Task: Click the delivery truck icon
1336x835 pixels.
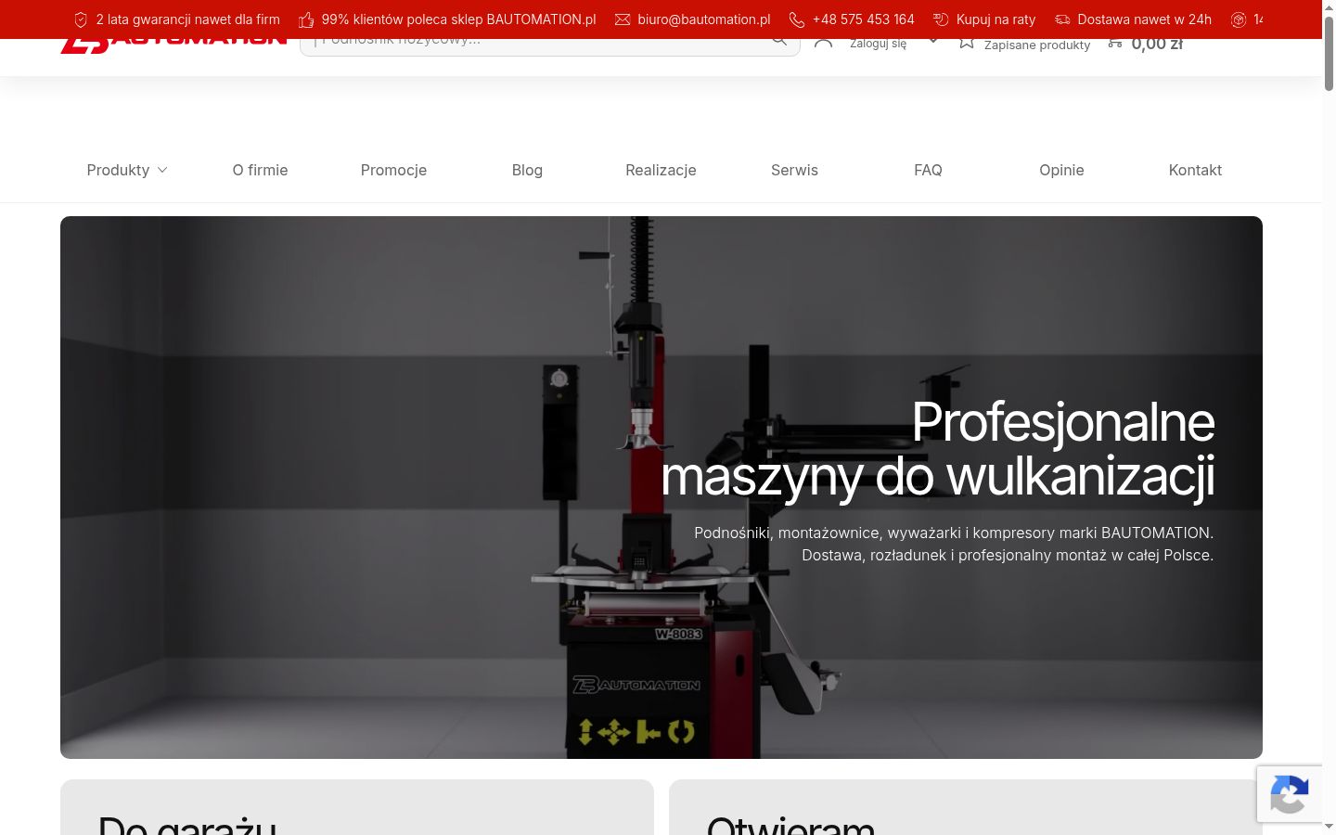Action: click(x=1062, y=19)
